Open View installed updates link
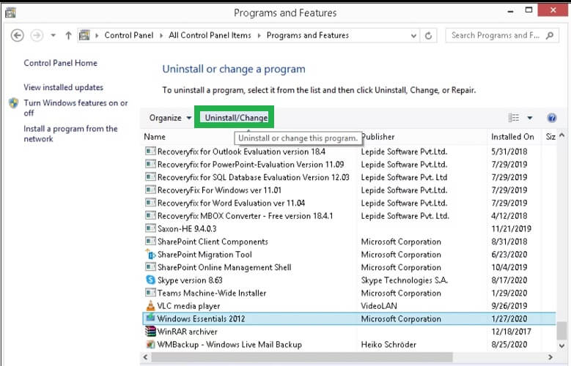The image size is (571, 366). (63, 87)
